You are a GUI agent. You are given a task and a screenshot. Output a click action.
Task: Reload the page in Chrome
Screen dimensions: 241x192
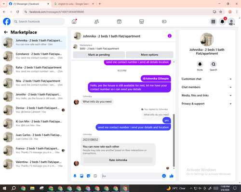[x=18, y=12]
